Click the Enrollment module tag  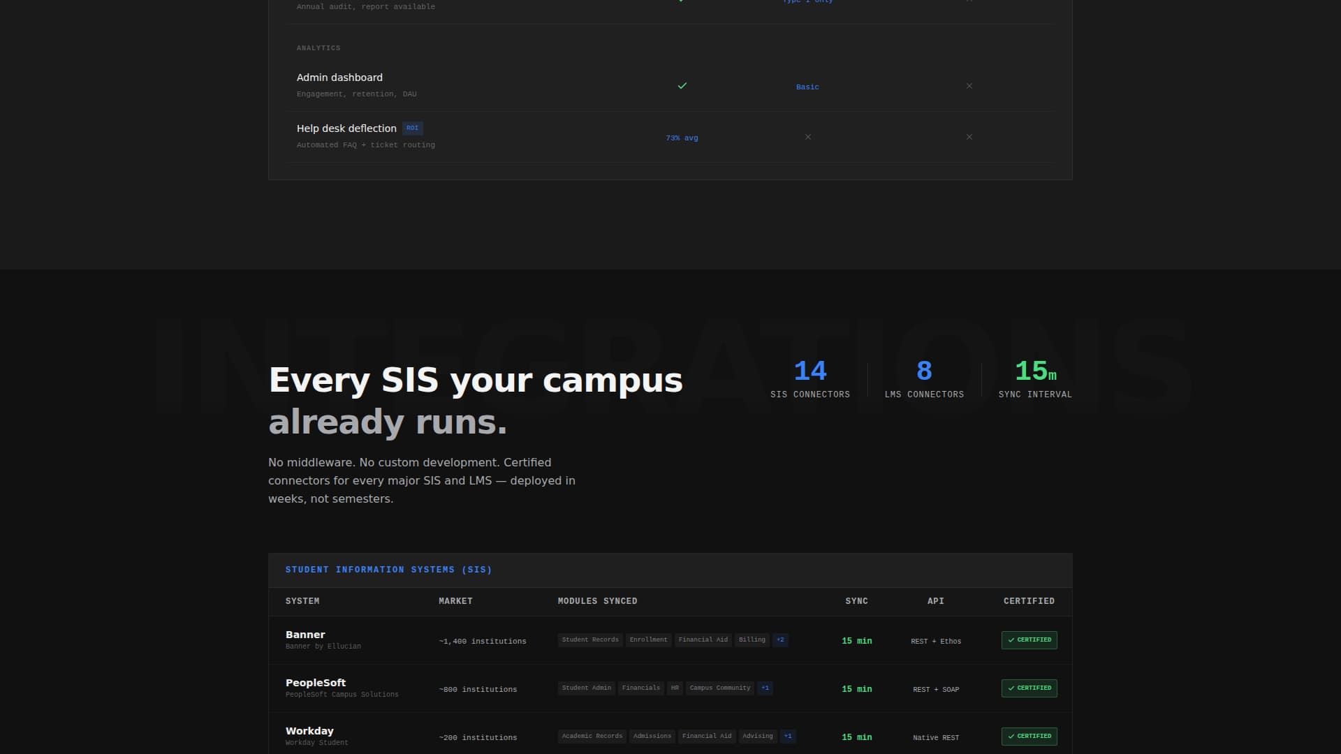pyautogui.click(x=649, y=640)
